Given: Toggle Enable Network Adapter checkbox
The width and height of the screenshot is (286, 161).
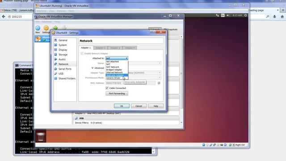Looking at the screenshot, I should pos(82,54).
